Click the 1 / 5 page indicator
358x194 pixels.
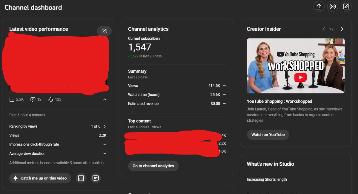pyautogui.click(x=333, y=29)
